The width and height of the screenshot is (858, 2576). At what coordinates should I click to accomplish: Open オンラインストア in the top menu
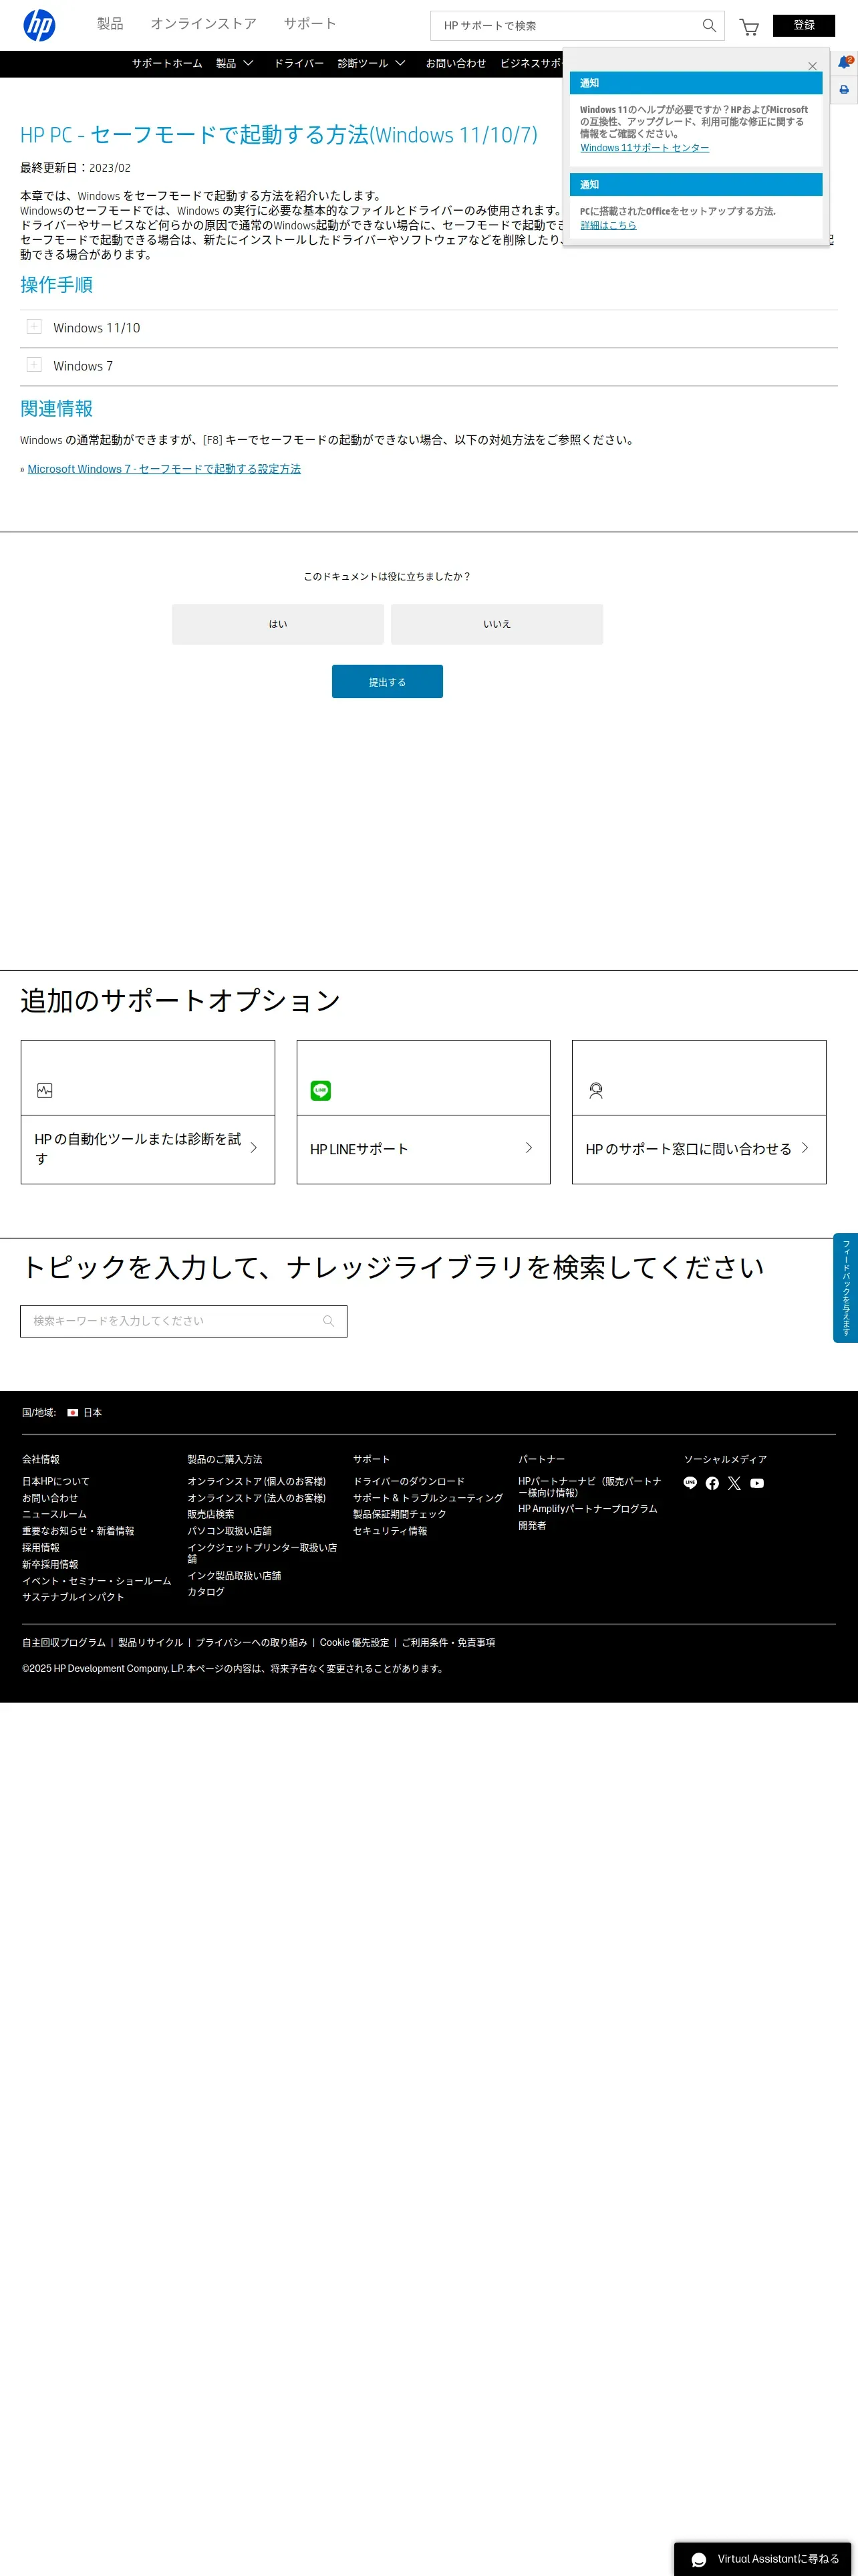204,23
